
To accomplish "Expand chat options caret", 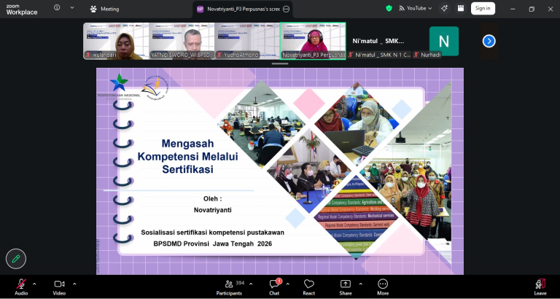I will pyautogui.click(x=287, y=284).
